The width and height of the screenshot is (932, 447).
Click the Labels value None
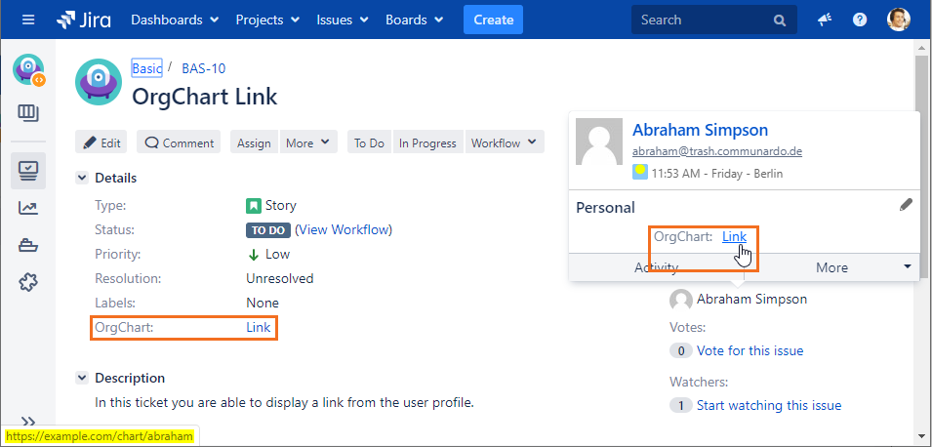click(263, 303)
